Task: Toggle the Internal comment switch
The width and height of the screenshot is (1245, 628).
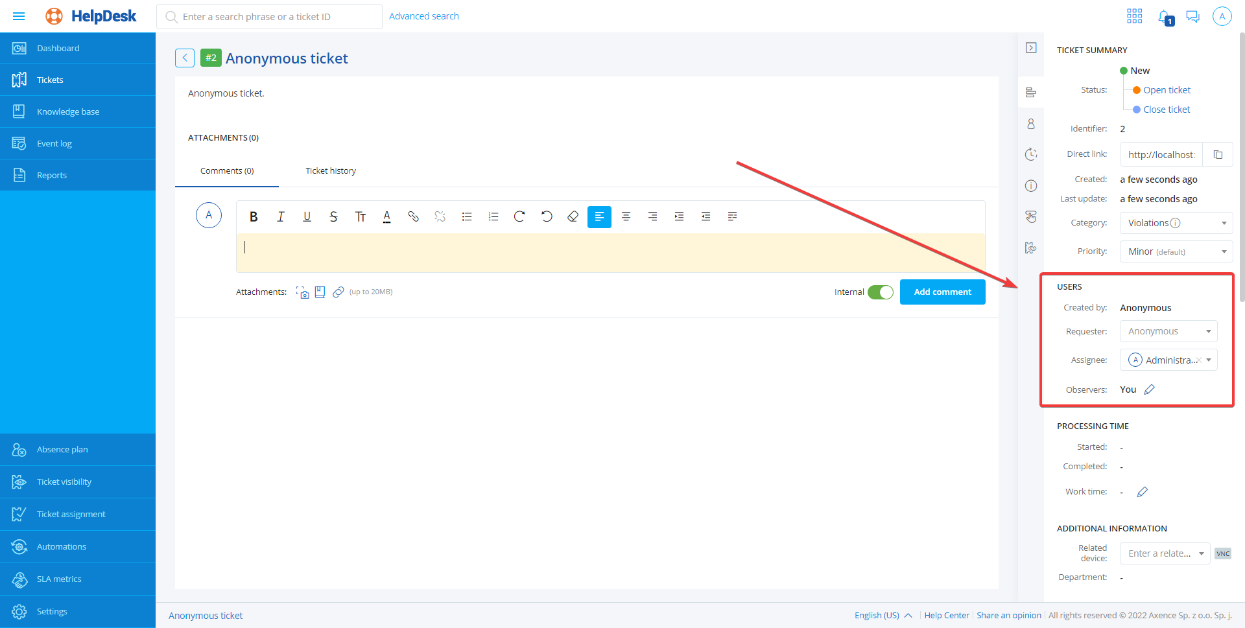Action: pos(880,292)
